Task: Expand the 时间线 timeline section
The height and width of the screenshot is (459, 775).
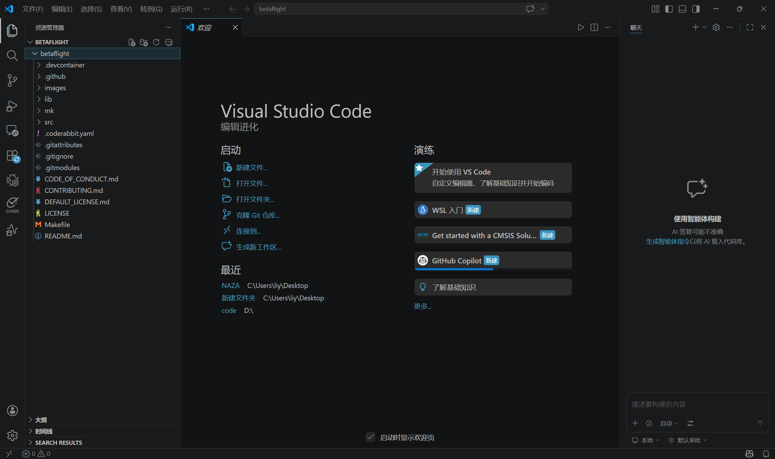Action: 102,431
